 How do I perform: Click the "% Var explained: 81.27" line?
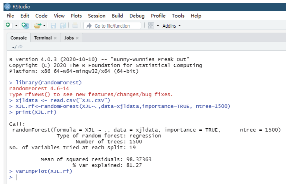coord(107,165)
